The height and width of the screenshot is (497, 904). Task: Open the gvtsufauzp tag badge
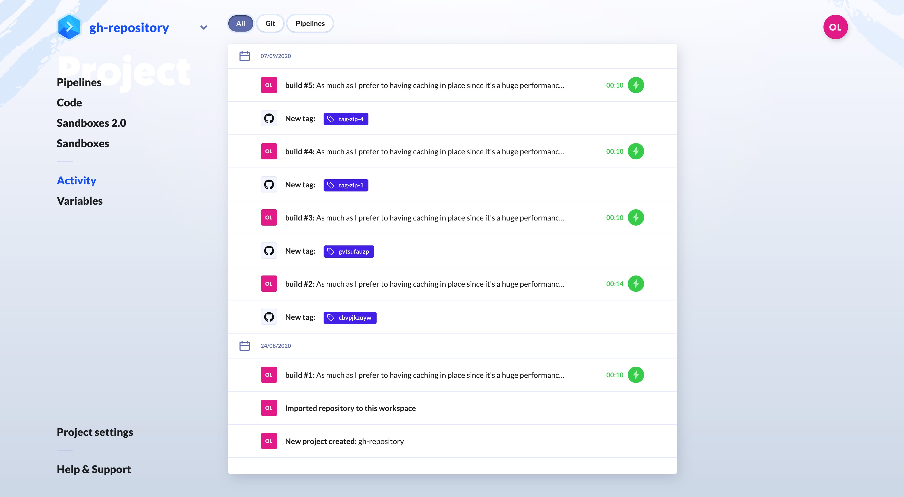tap(349, 252)
